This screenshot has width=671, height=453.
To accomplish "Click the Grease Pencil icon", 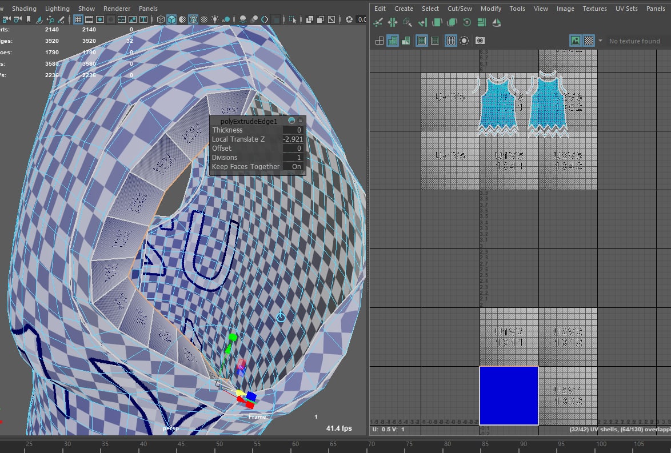I will (62, 19).
